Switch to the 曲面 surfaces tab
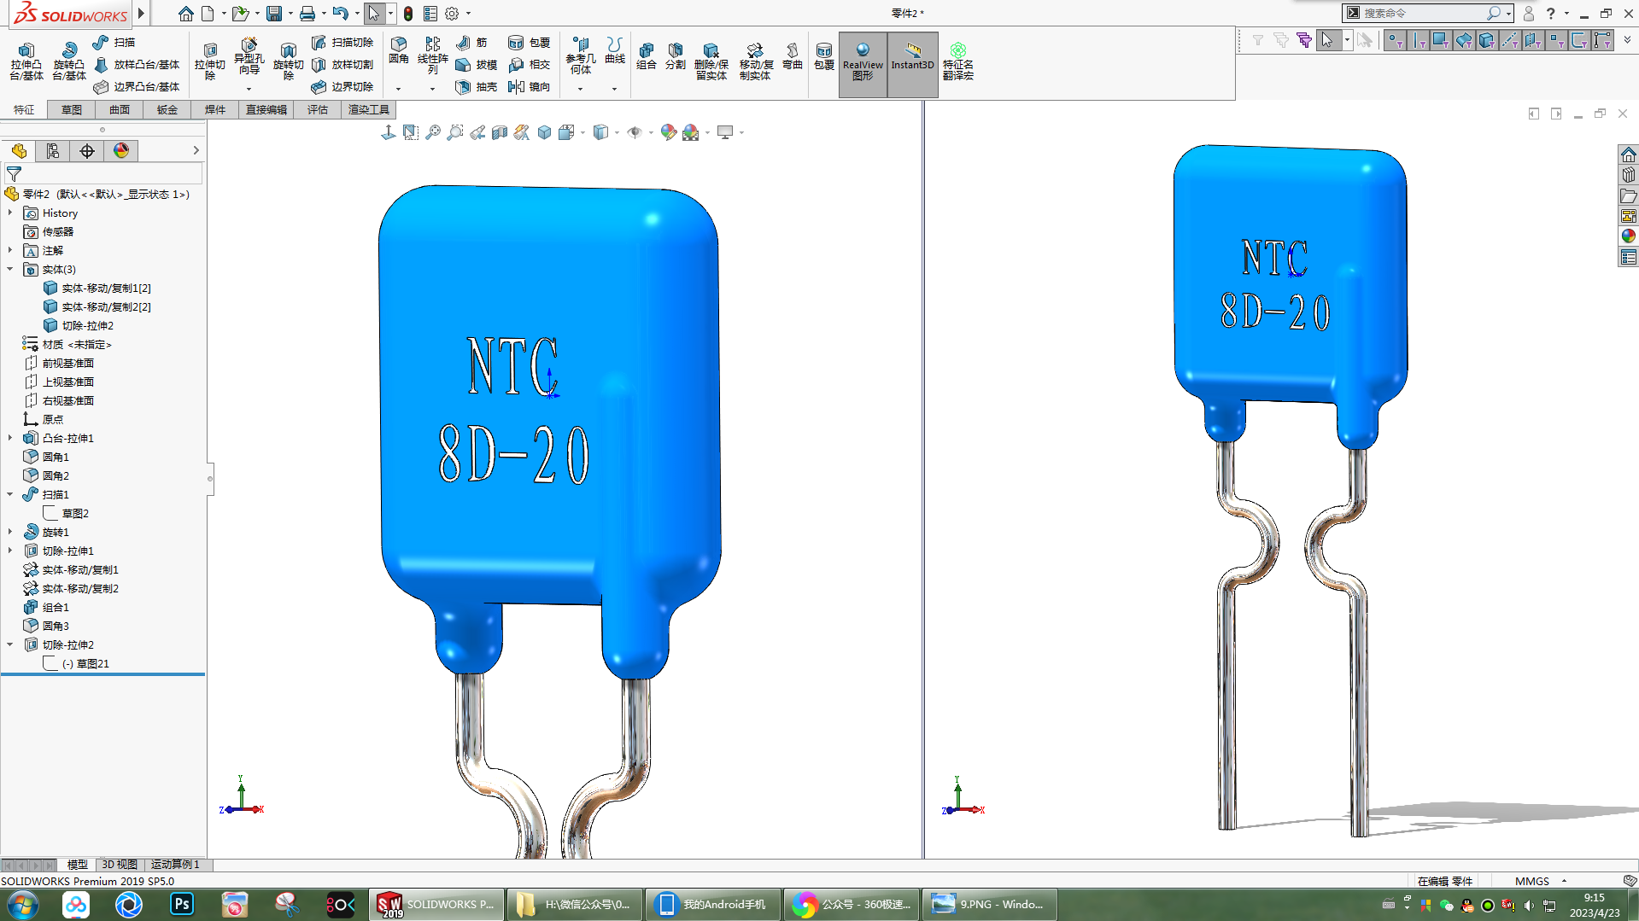The image size is (1639, 921). (x=120, y=109)
